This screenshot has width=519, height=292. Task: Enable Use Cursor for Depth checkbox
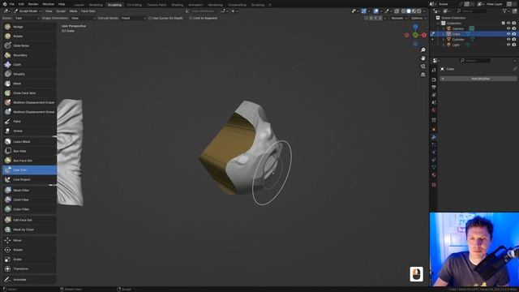[150, 18]
